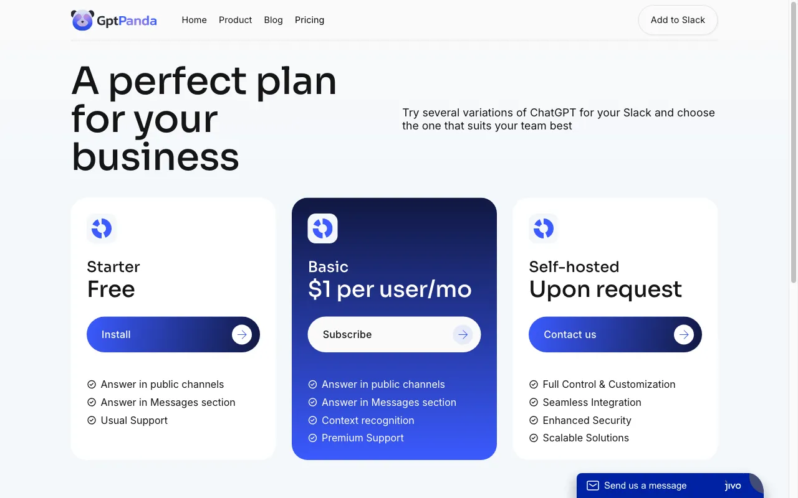Click checkmark beside Usual Support
The image size is (798, 498).
tap(92, 420)
